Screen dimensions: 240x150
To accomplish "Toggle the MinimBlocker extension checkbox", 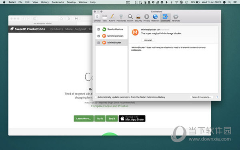I will (98, 43).
